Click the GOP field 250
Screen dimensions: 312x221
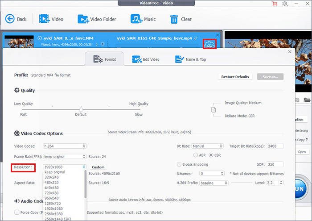point(275,164)
